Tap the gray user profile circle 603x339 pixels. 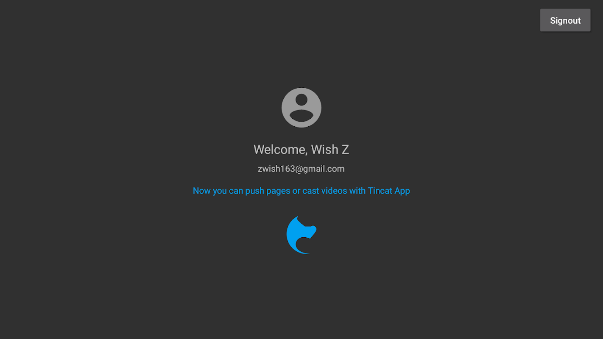point(301,108)
